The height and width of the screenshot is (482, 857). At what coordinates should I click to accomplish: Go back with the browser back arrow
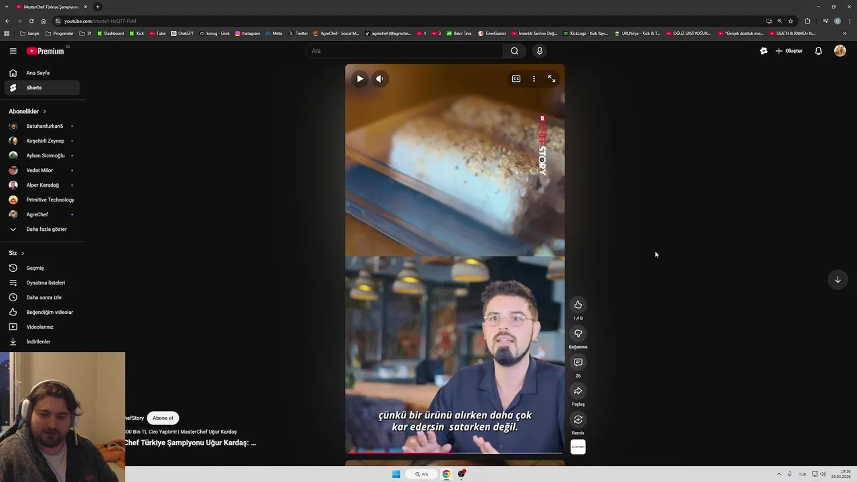pyautogui.click(x=7, y=21)
